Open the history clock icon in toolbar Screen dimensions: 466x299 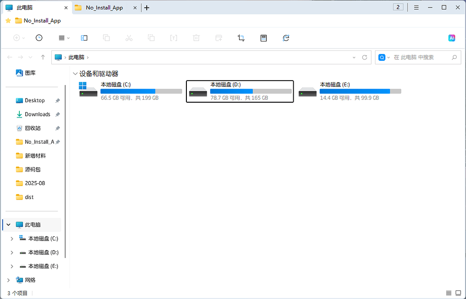point(39,38)
